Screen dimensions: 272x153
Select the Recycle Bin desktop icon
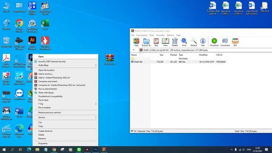(6, 42)
